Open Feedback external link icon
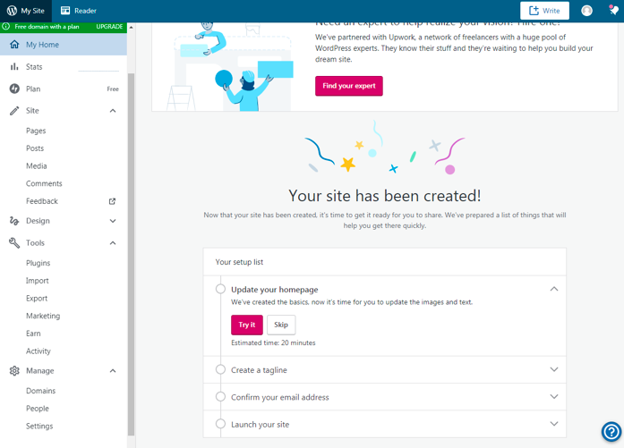The width and height of the screenshot is (624, 448). [112, 201]
